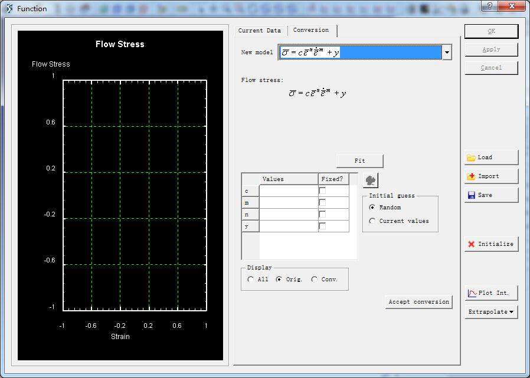Click the Accept conversion button
The image size is (530, 378).
(418, 302)
